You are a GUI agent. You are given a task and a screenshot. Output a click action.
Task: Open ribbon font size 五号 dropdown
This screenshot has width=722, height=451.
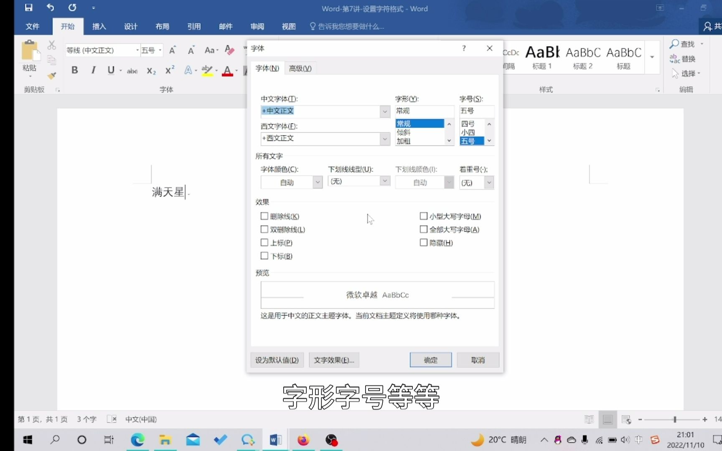tap(160, 50)
